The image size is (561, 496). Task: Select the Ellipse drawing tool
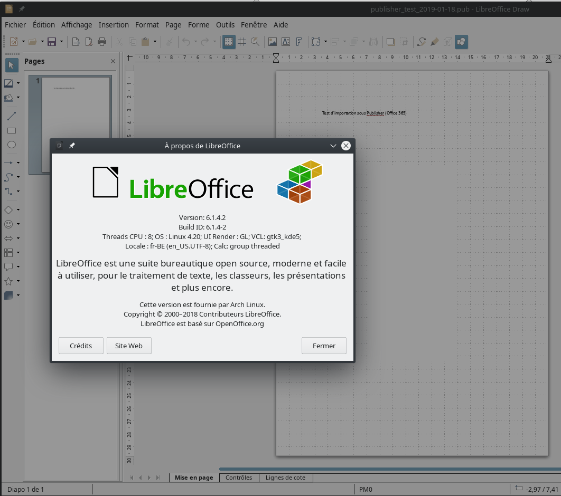(x=11, y=145)
